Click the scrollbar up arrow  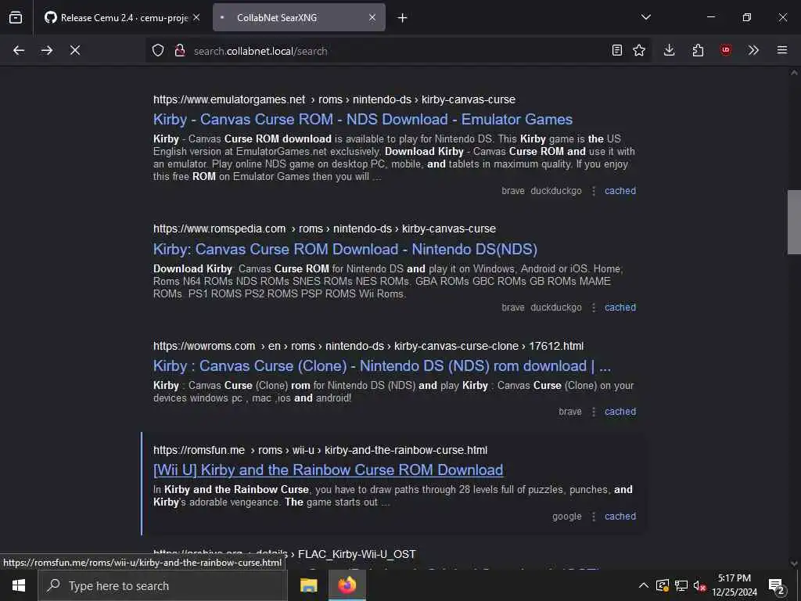[x=794, y=73]
